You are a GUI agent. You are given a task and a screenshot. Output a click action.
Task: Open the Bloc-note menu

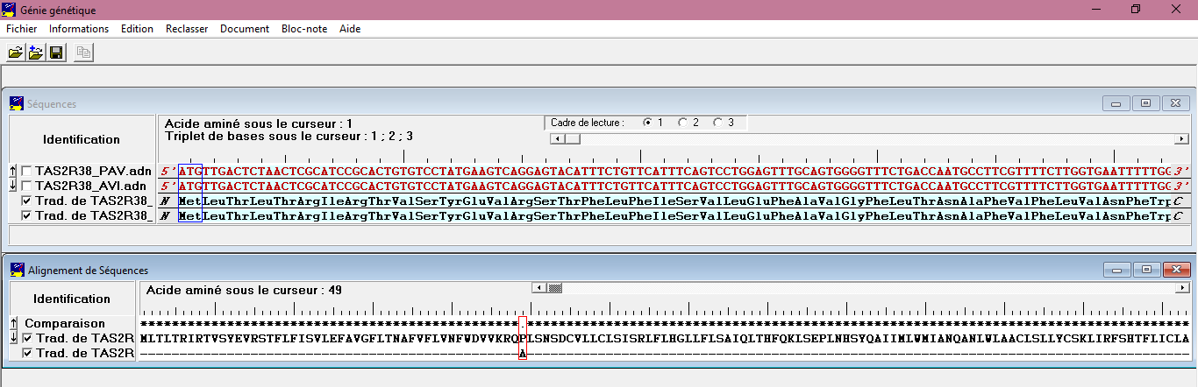pyautogui.click(x=303, y=29)
